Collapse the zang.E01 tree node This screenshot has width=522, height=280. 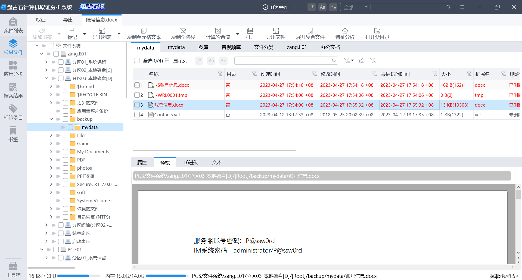click(x=42, y=54)
